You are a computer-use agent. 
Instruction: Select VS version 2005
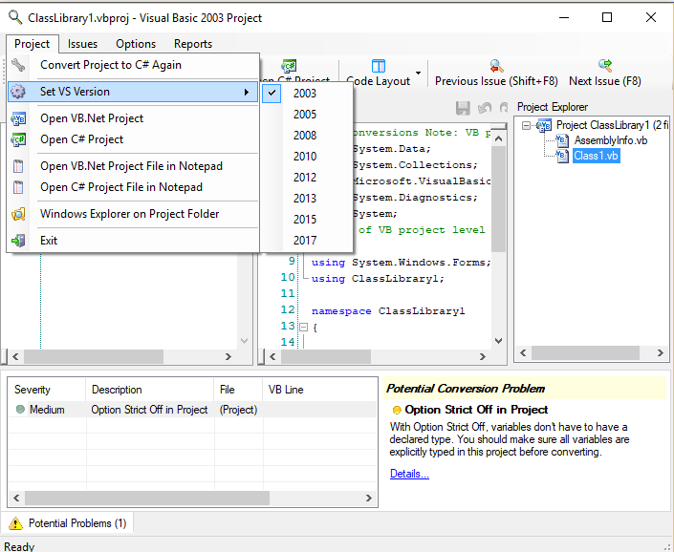pyautogui.click(x=307, y=115)
